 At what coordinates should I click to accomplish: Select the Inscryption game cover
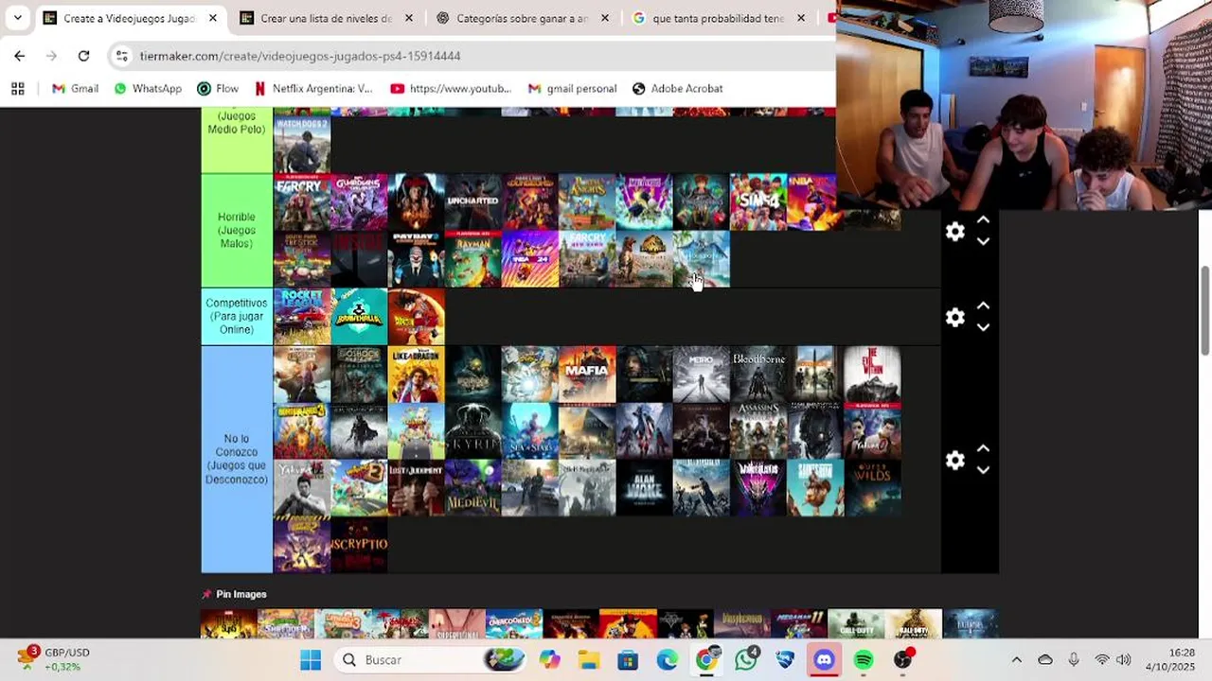359,545
